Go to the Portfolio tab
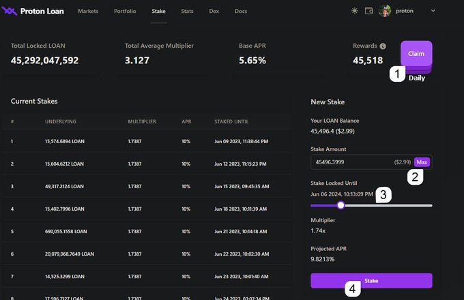Screen dimensions: 464x300 click(125, 11)
